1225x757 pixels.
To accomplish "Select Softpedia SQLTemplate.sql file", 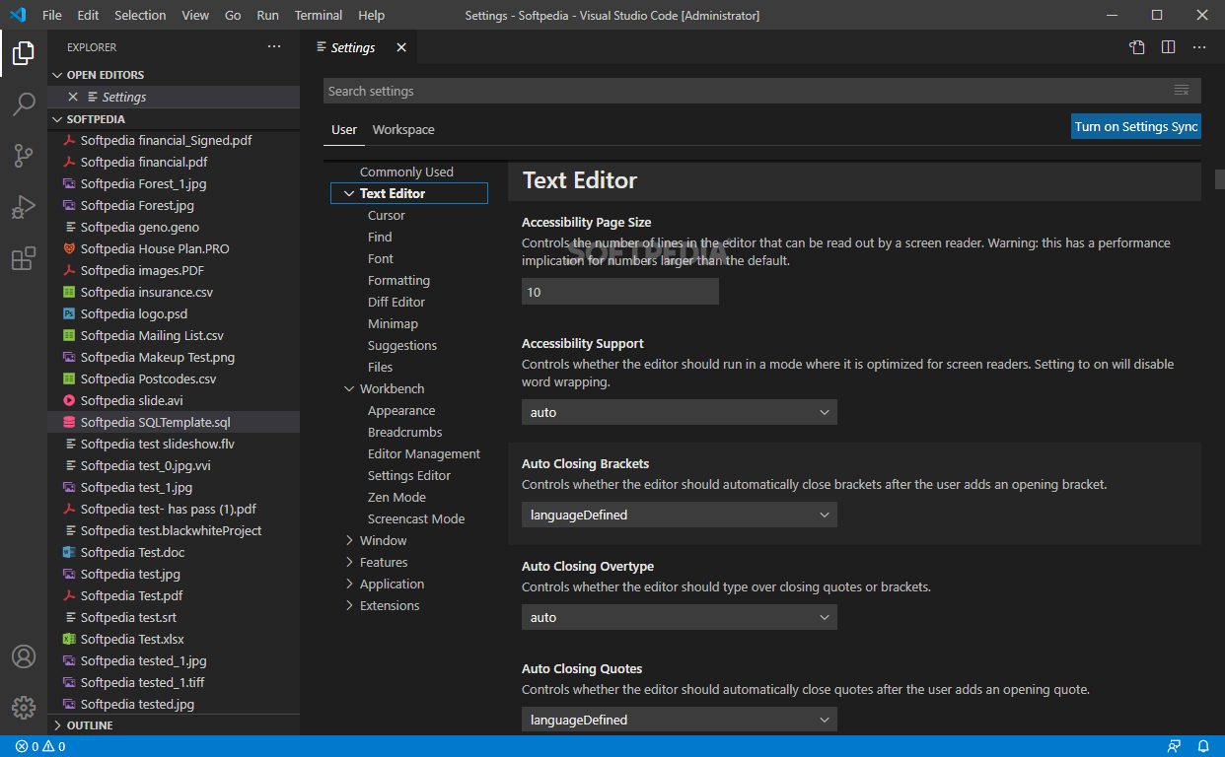I will point(174,422).
